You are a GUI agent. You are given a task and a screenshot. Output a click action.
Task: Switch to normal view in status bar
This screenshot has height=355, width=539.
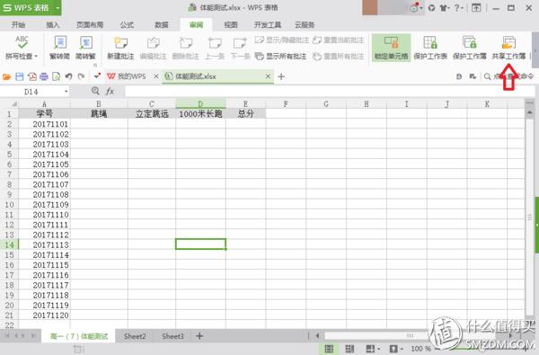[329, 349]
